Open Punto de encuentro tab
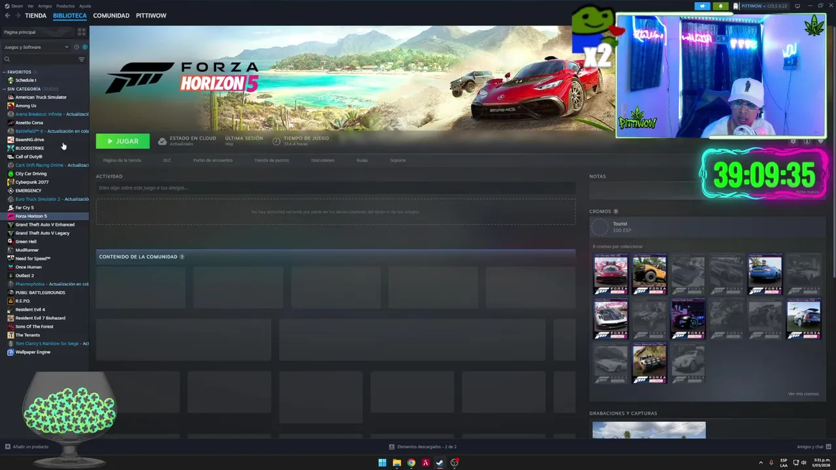The width and height of the screenshot is (836, 470). point(212,160)
